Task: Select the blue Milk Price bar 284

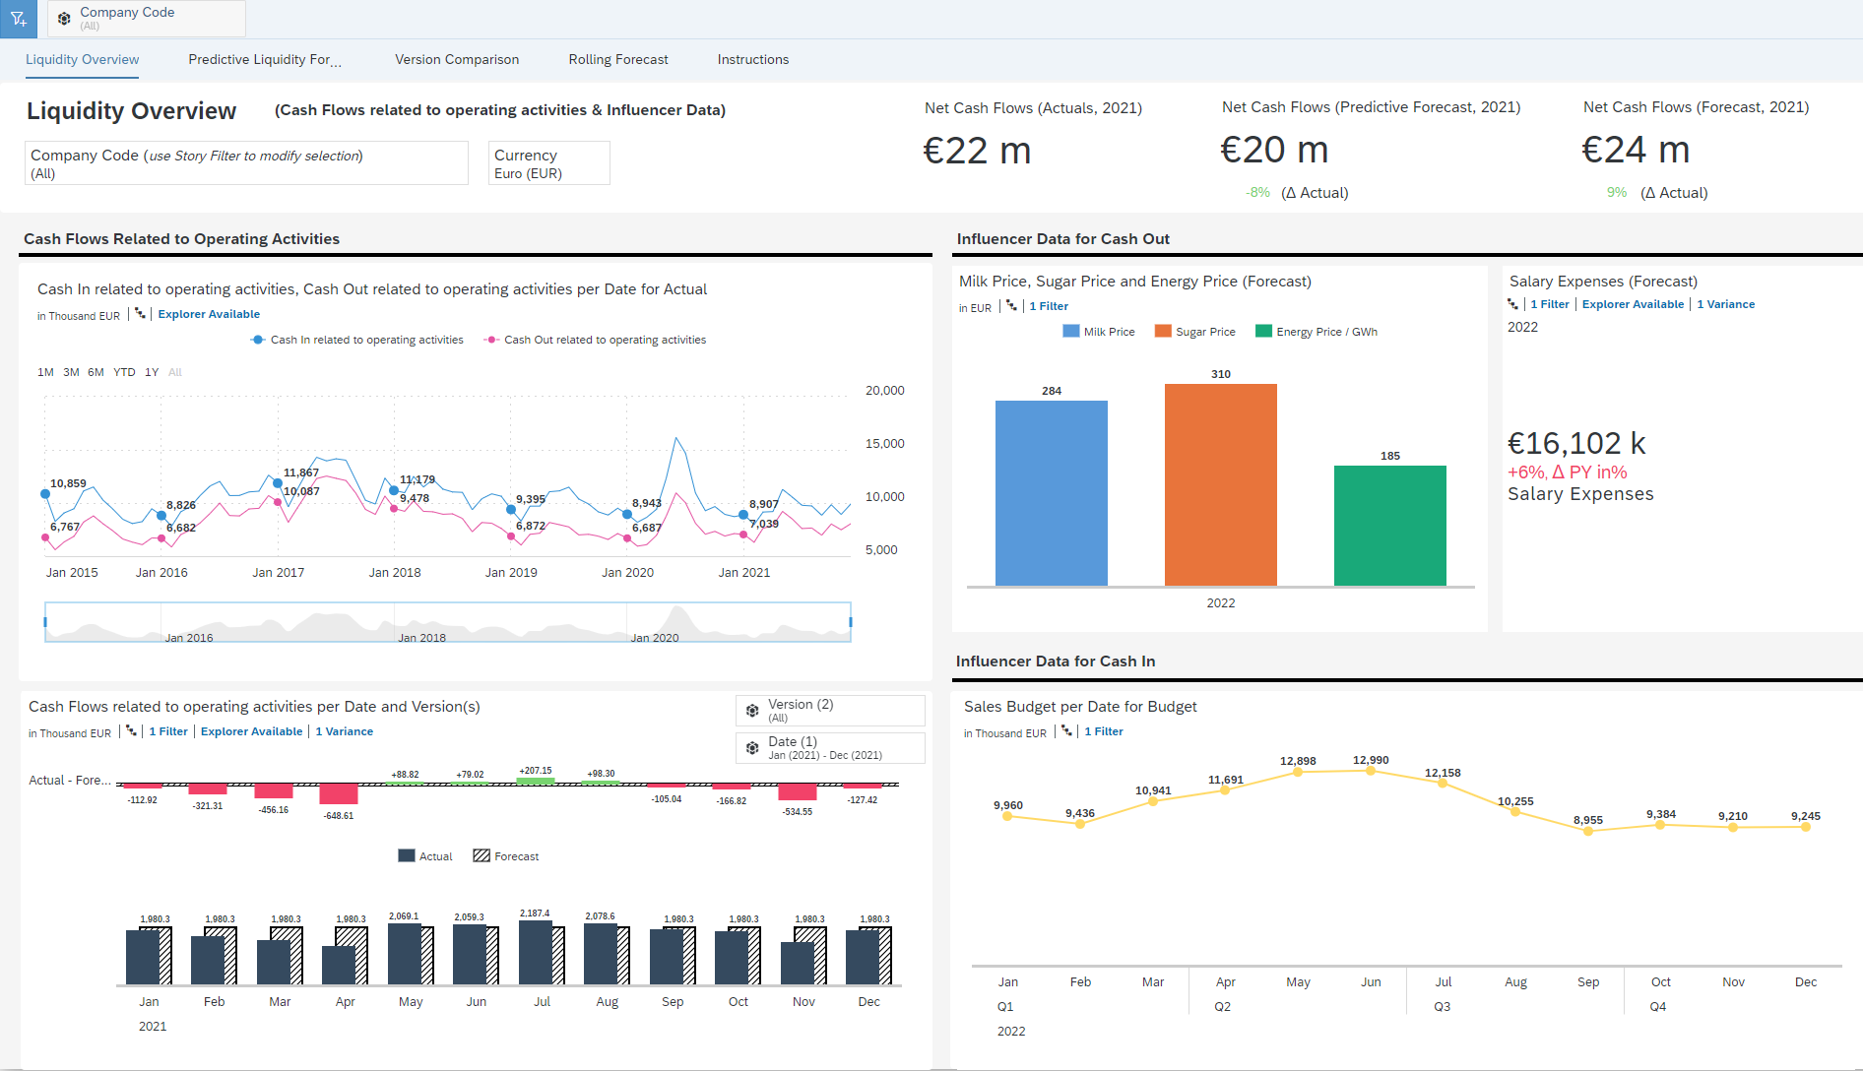Action: point(1052,493)
